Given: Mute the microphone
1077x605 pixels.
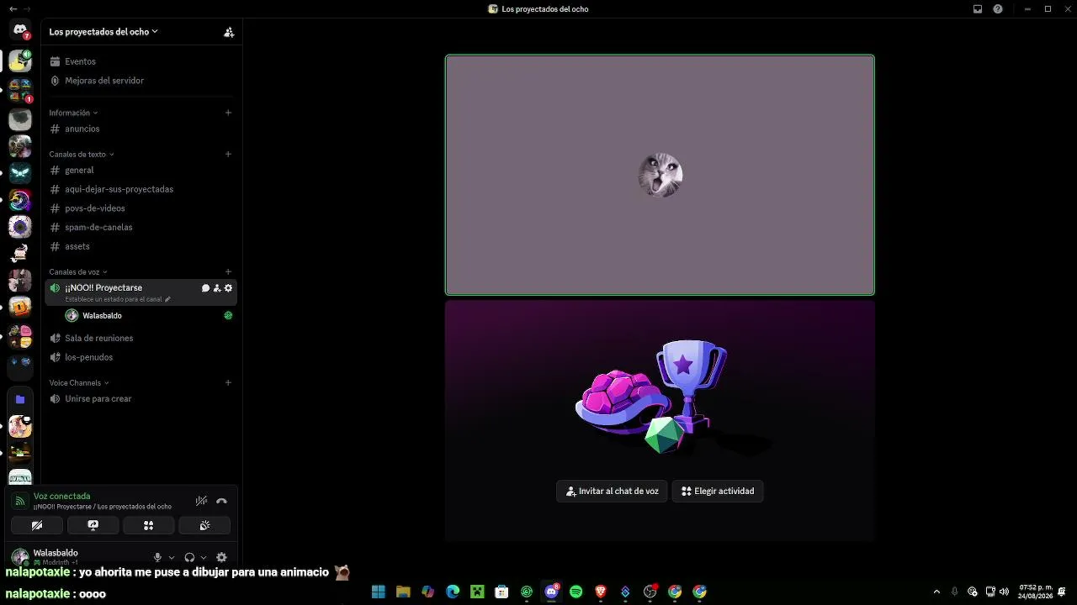Looking at the screenshot, I should click(x=157, y=557).
